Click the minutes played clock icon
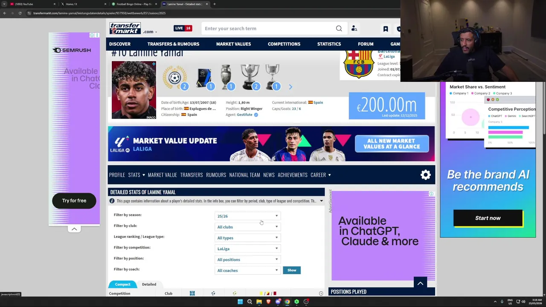The image size is (546, 307). coord(321,293)
